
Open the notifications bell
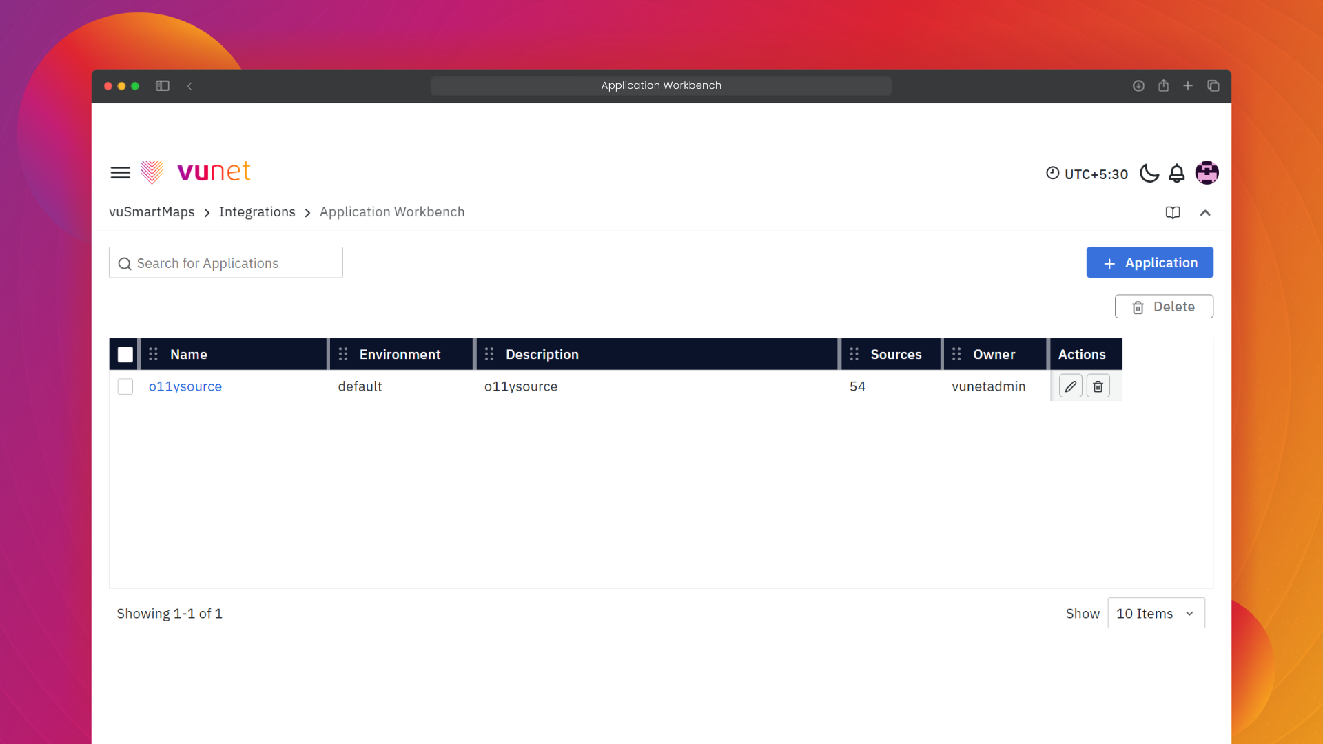pos(1177,173)
